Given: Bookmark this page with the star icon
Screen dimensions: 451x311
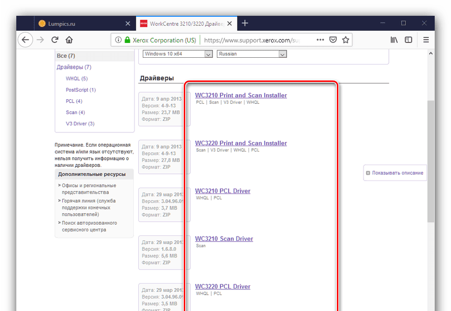Looking at the screenshot, I should (x=345, y=39).
